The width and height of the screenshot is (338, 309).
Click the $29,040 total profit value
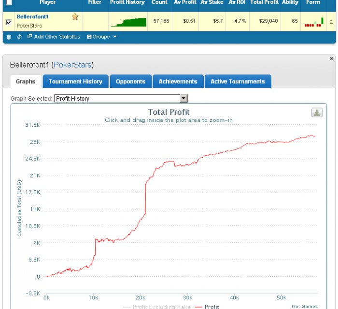(268, 21)
